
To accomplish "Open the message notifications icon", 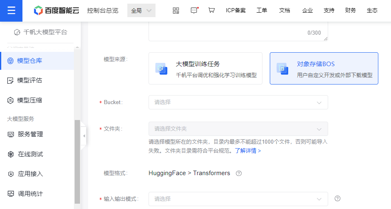I will point(194,11).
